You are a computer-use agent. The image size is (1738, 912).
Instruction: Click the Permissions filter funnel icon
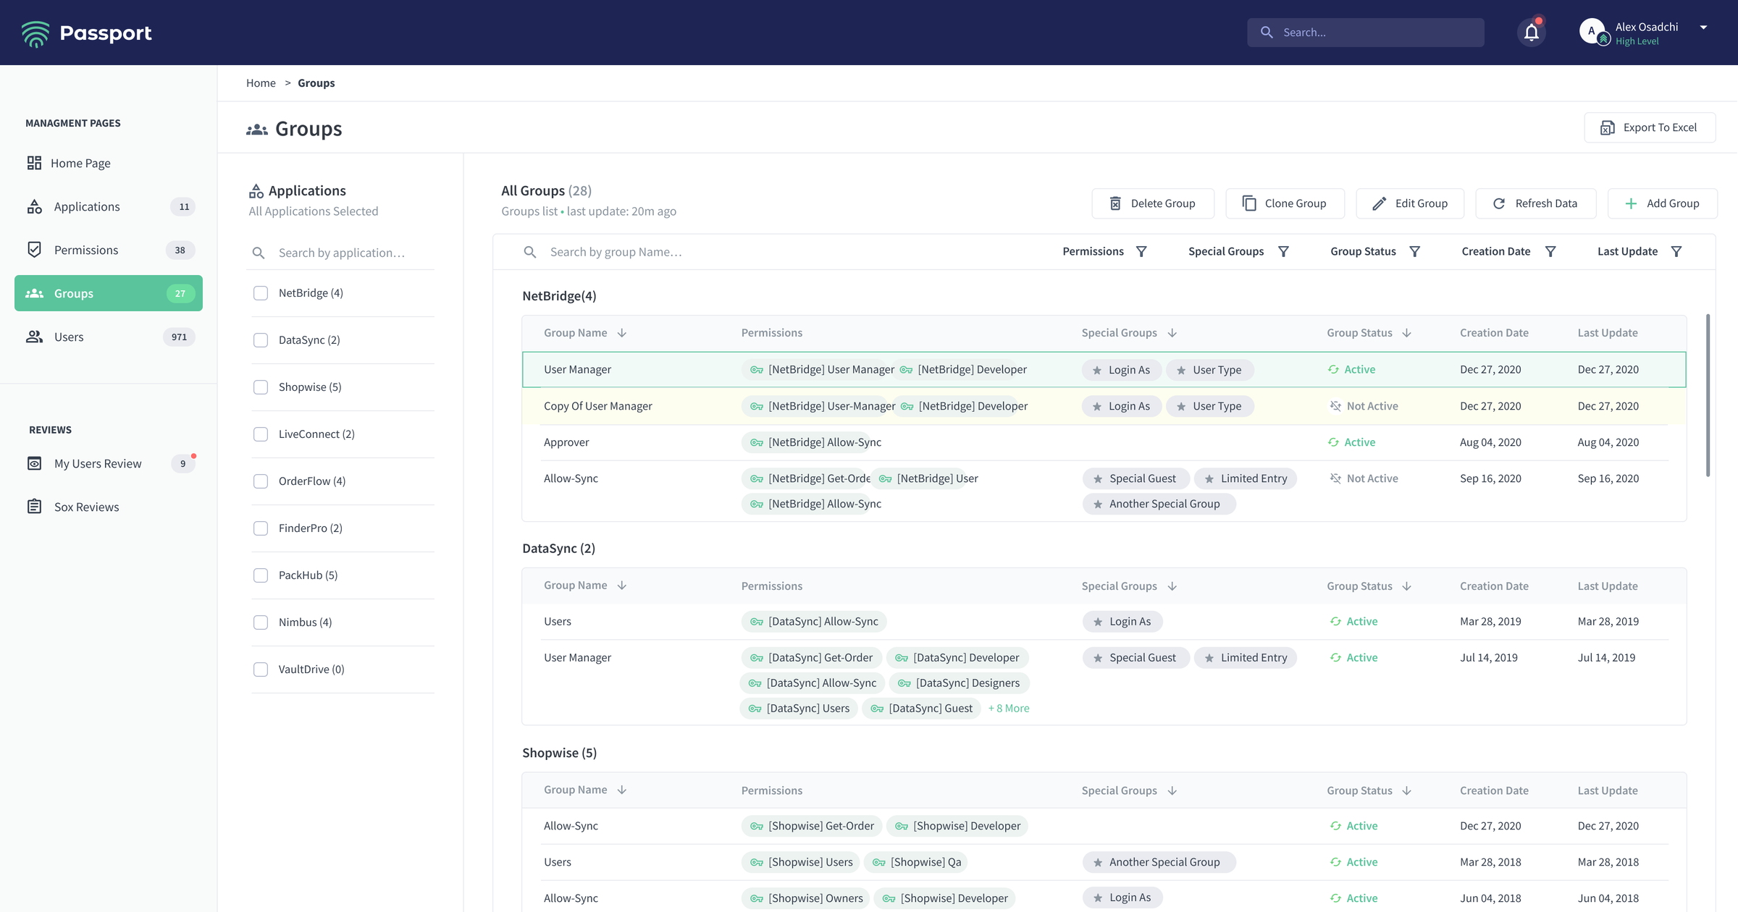[1141, 251]
